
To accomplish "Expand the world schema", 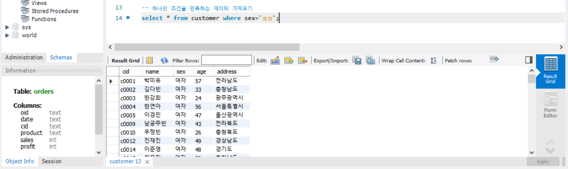I will click(x=7, y=35).
